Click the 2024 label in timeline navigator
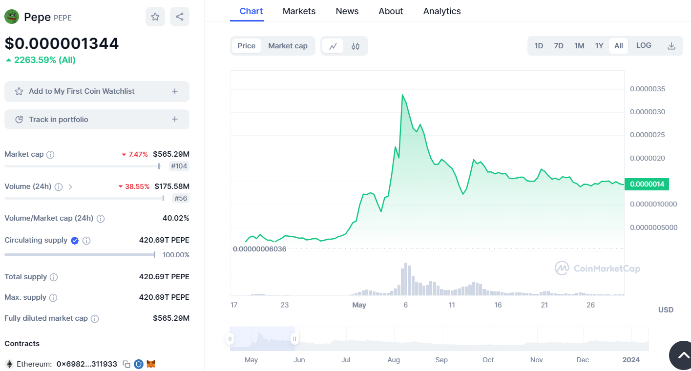The width and height of the screenshot is (691, 371). click(x=631, y=360)
